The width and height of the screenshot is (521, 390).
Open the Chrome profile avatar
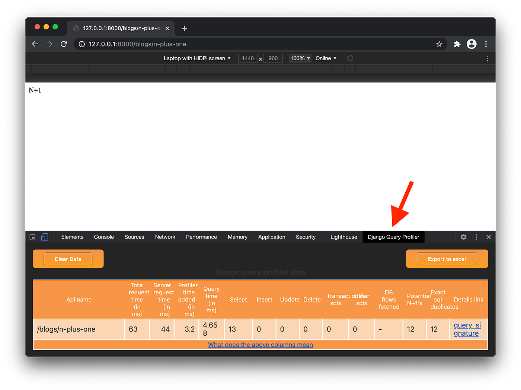(x=472, y=44)
